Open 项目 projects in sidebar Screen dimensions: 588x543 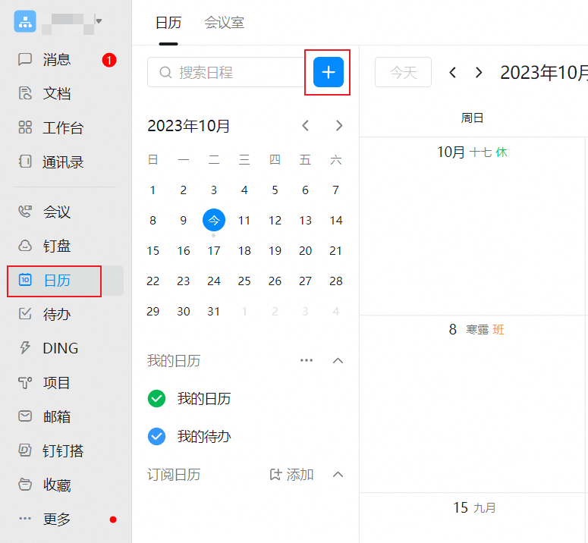click(x=56, y=383)
